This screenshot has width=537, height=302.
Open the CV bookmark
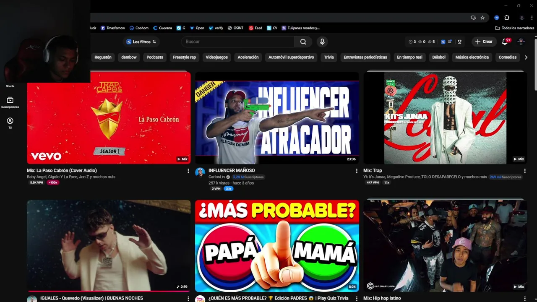point(272,28)
